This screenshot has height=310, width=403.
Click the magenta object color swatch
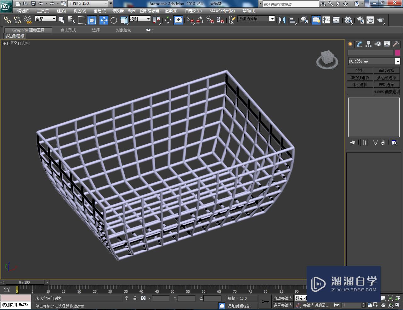click(x=397, y=53)
